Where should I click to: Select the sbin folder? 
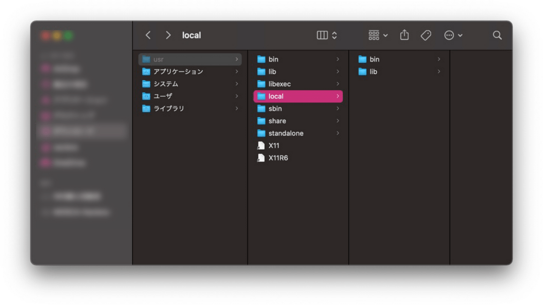tap(298, 108)
